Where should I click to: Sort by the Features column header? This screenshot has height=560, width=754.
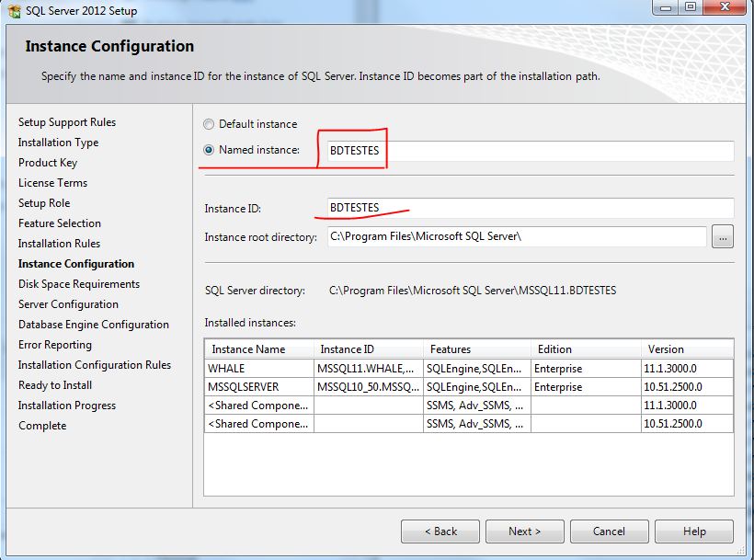tap(477, 349)
